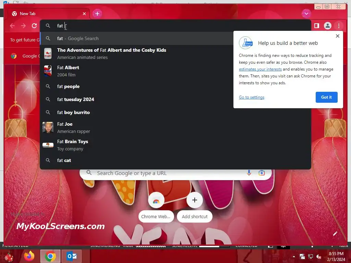Open Chrome Web Store shortcut icon
This screenshot has width=351, height=263.
click(x=156, y=200)
